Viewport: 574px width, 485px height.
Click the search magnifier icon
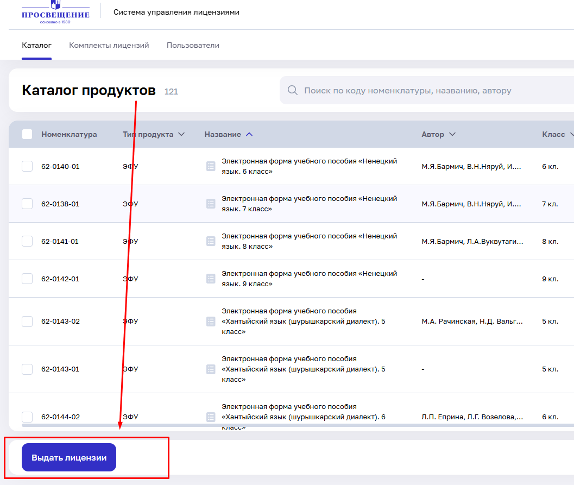293,90
